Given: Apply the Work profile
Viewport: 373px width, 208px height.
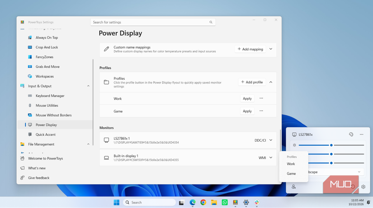Looking at the screenshot, I should (247, 98).
